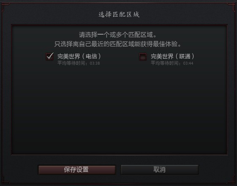Enable the 完美世界（联通）checkbox

143,57
